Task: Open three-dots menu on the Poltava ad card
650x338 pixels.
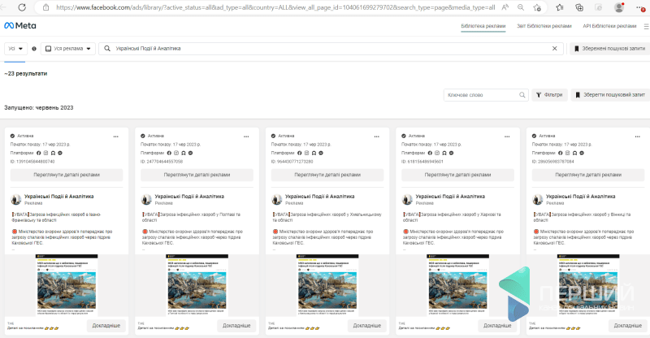Action: (247, 136)
